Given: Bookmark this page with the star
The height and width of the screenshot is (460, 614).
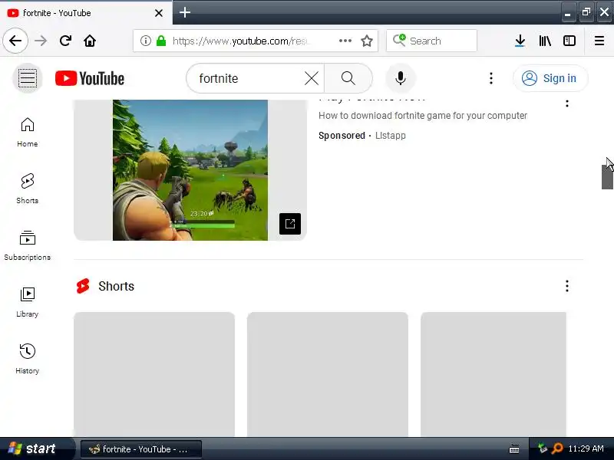Looking at the screenshot, I should pyautogui.click(x=367, y=41).
